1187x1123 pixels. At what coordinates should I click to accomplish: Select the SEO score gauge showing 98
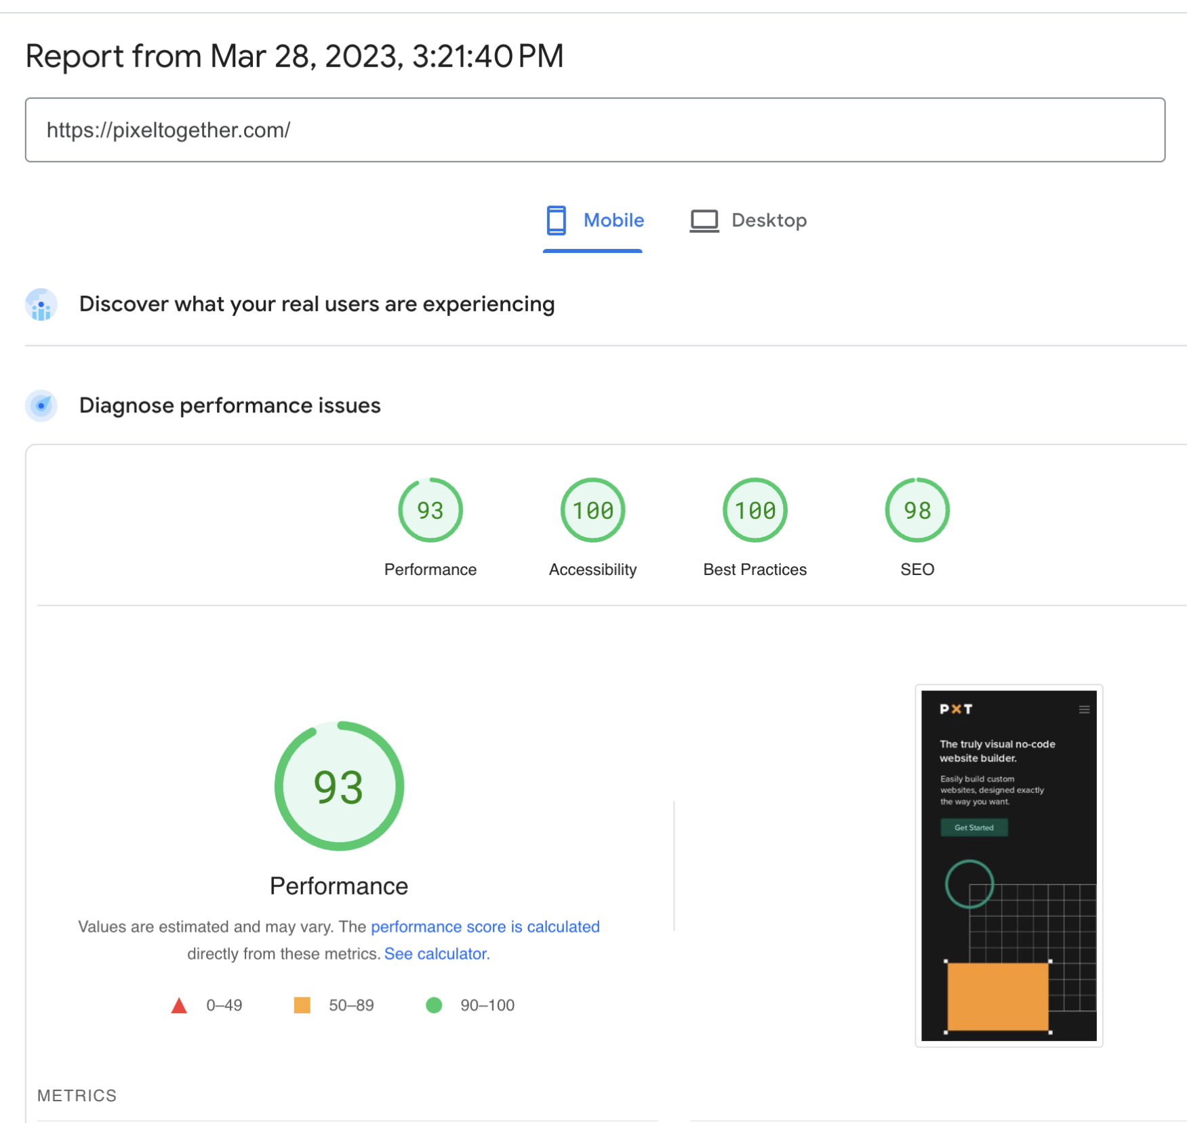[x=917, y=510]
